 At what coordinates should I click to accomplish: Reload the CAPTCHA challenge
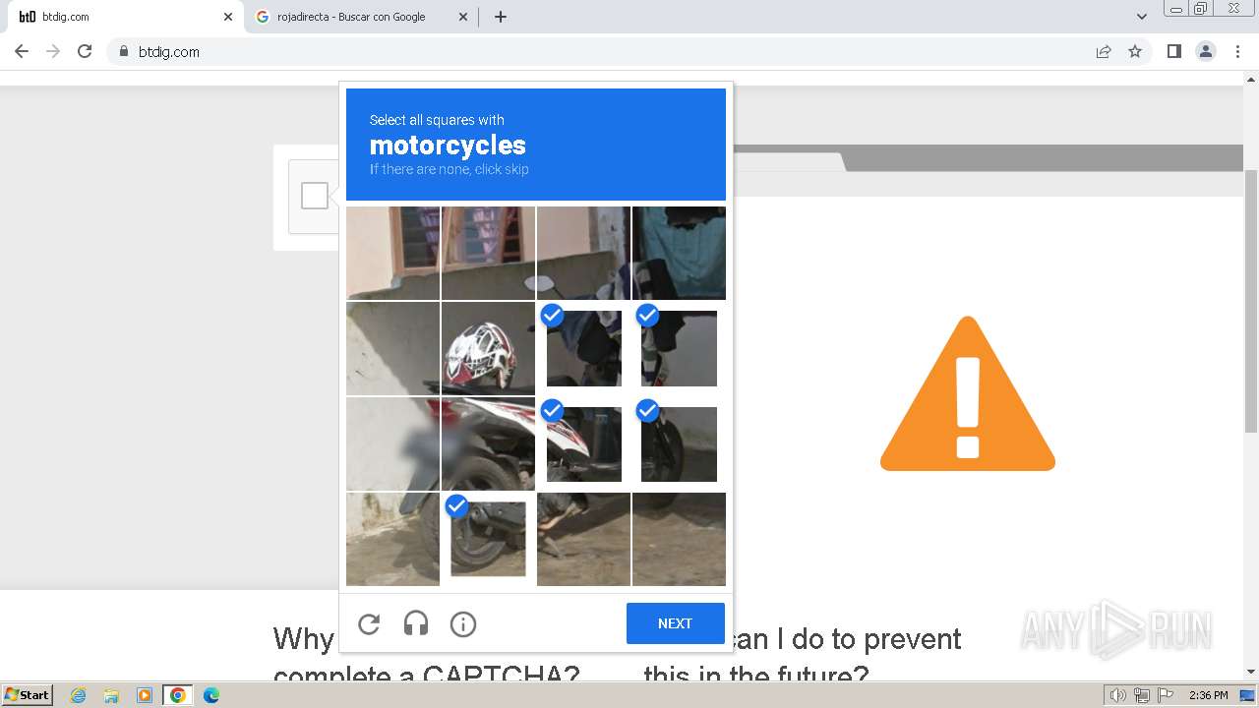pos(369,623)
